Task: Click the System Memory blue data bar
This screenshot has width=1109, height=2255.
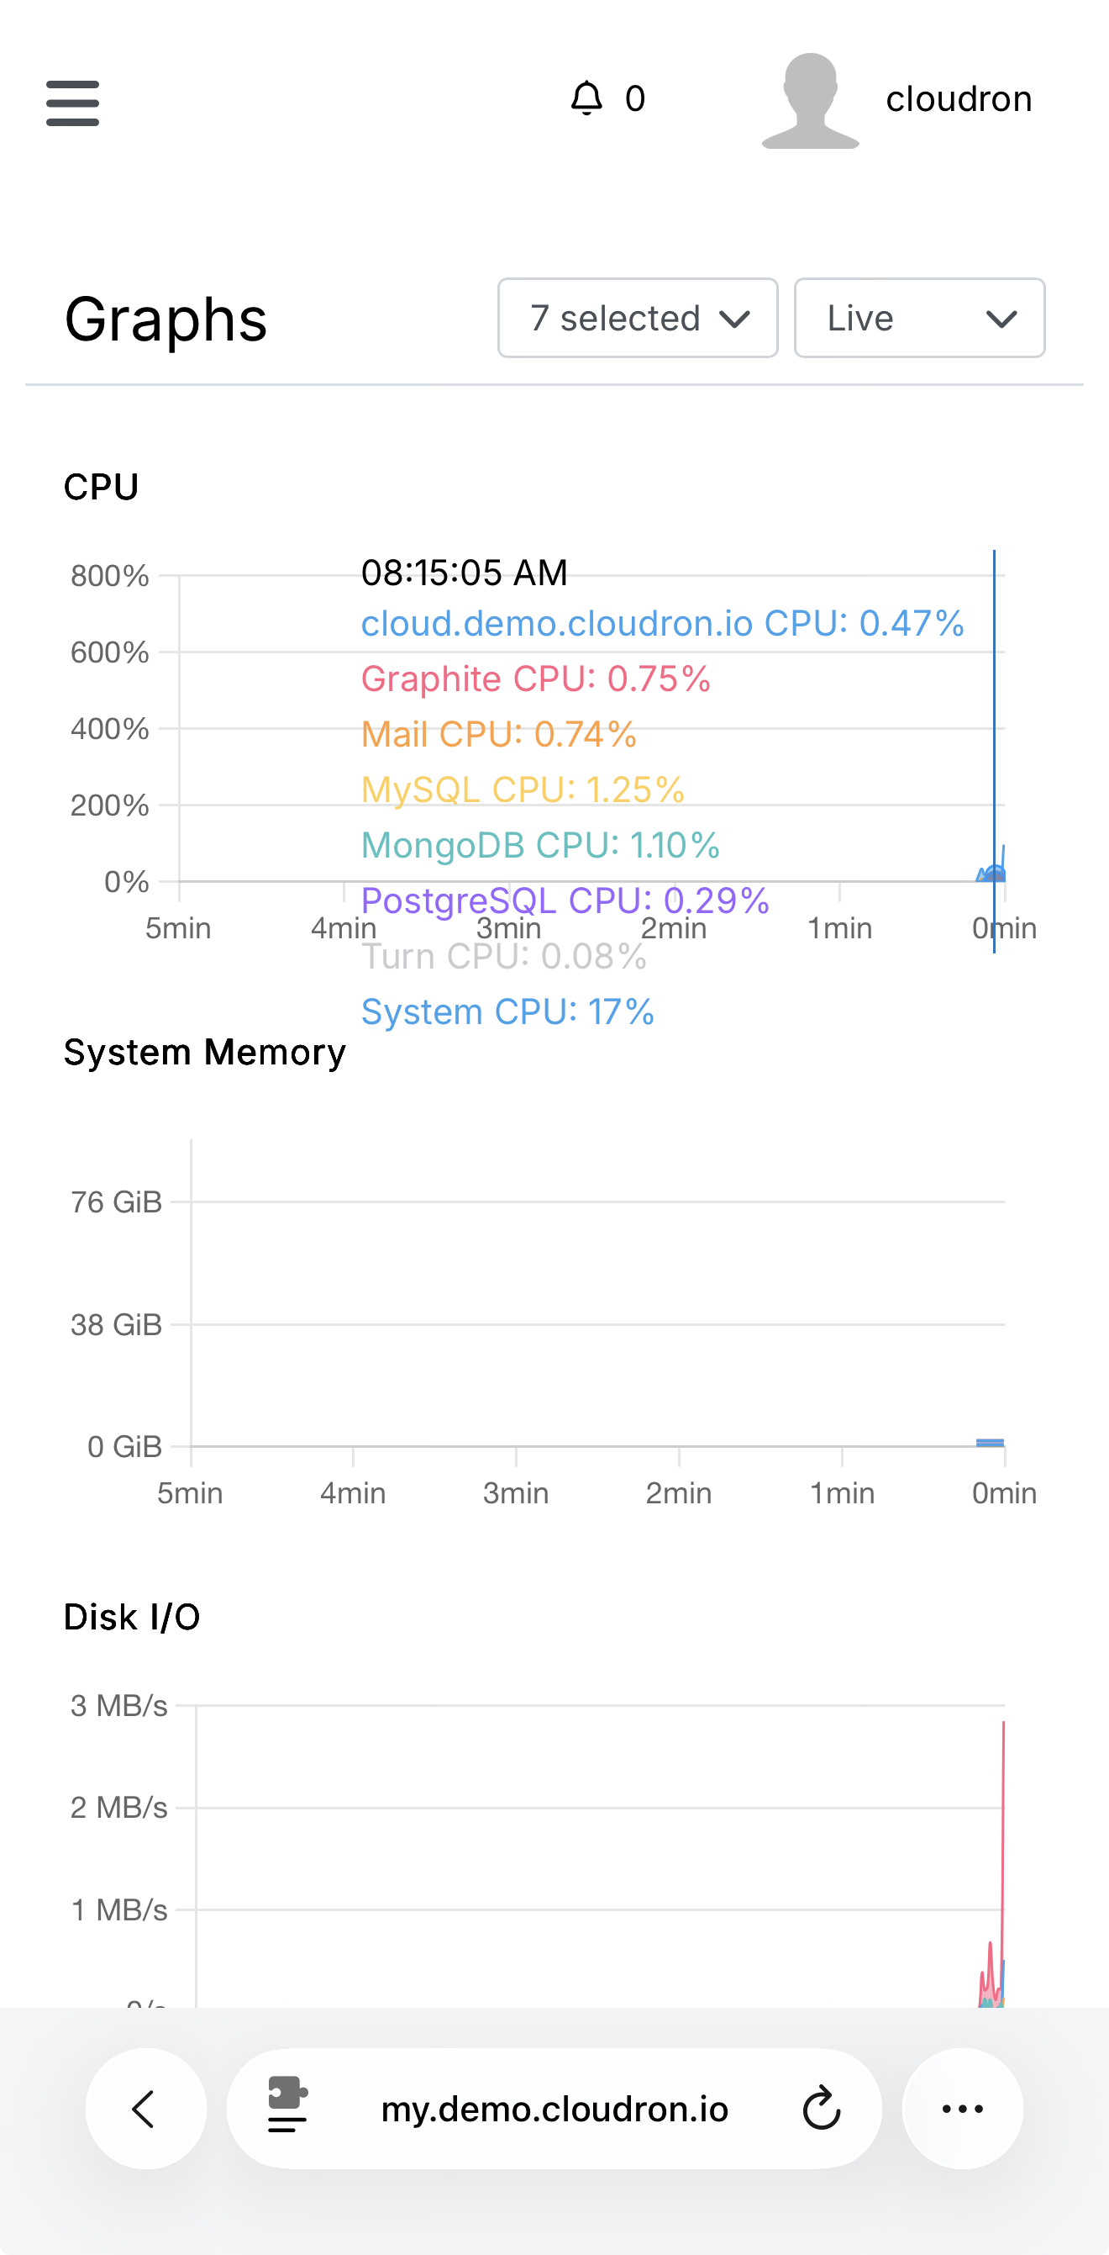Action: (990, 1442)
